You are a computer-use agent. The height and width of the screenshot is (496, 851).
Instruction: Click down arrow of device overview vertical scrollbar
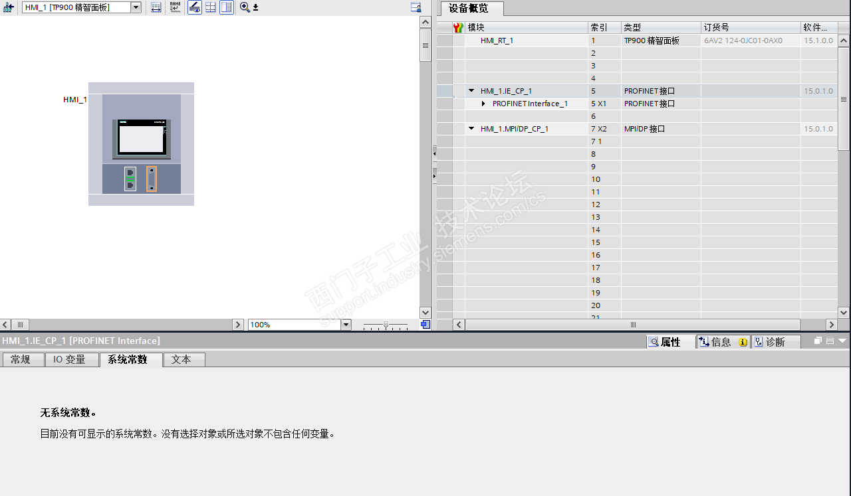pyautogui.click(x=844, y=312)
